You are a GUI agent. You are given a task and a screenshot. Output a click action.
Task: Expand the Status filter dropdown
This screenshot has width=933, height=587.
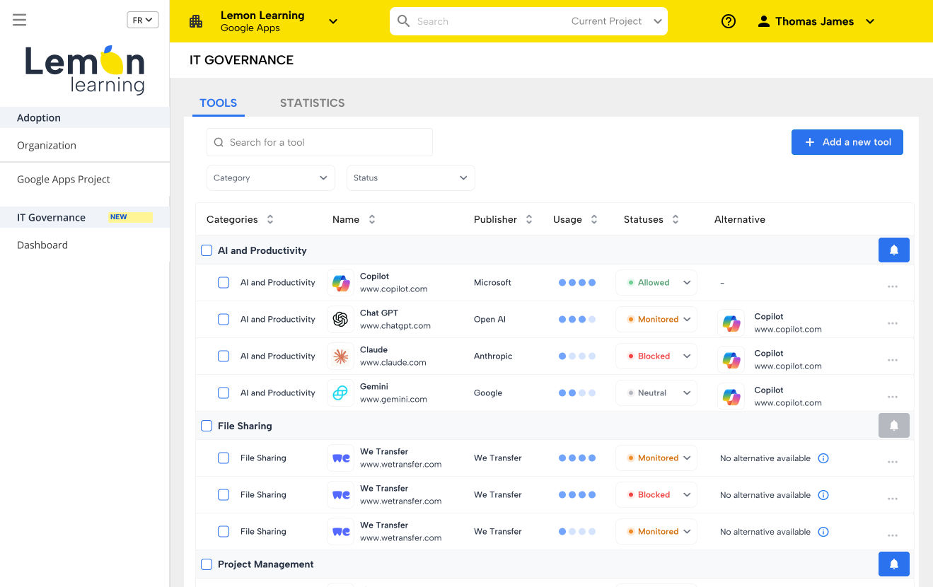click(410, 178)
